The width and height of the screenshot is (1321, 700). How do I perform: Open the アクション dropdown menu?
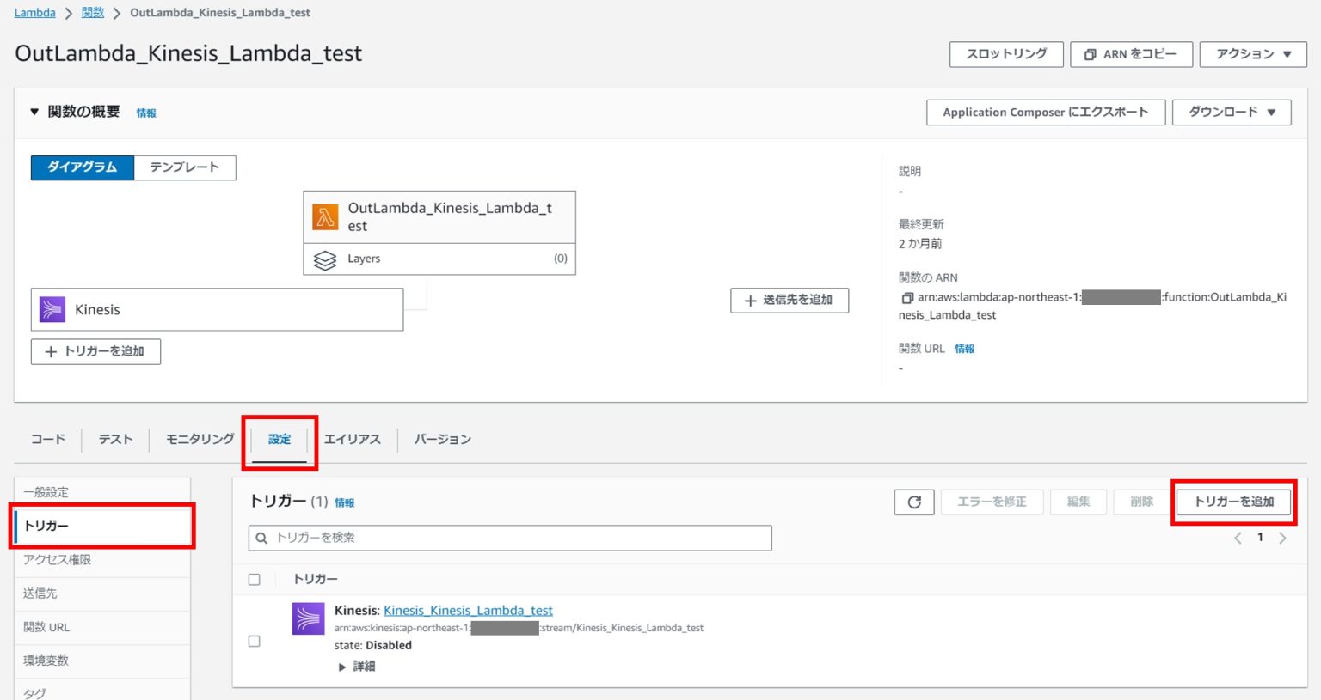pyautogui.click(x=1253, y=54)
